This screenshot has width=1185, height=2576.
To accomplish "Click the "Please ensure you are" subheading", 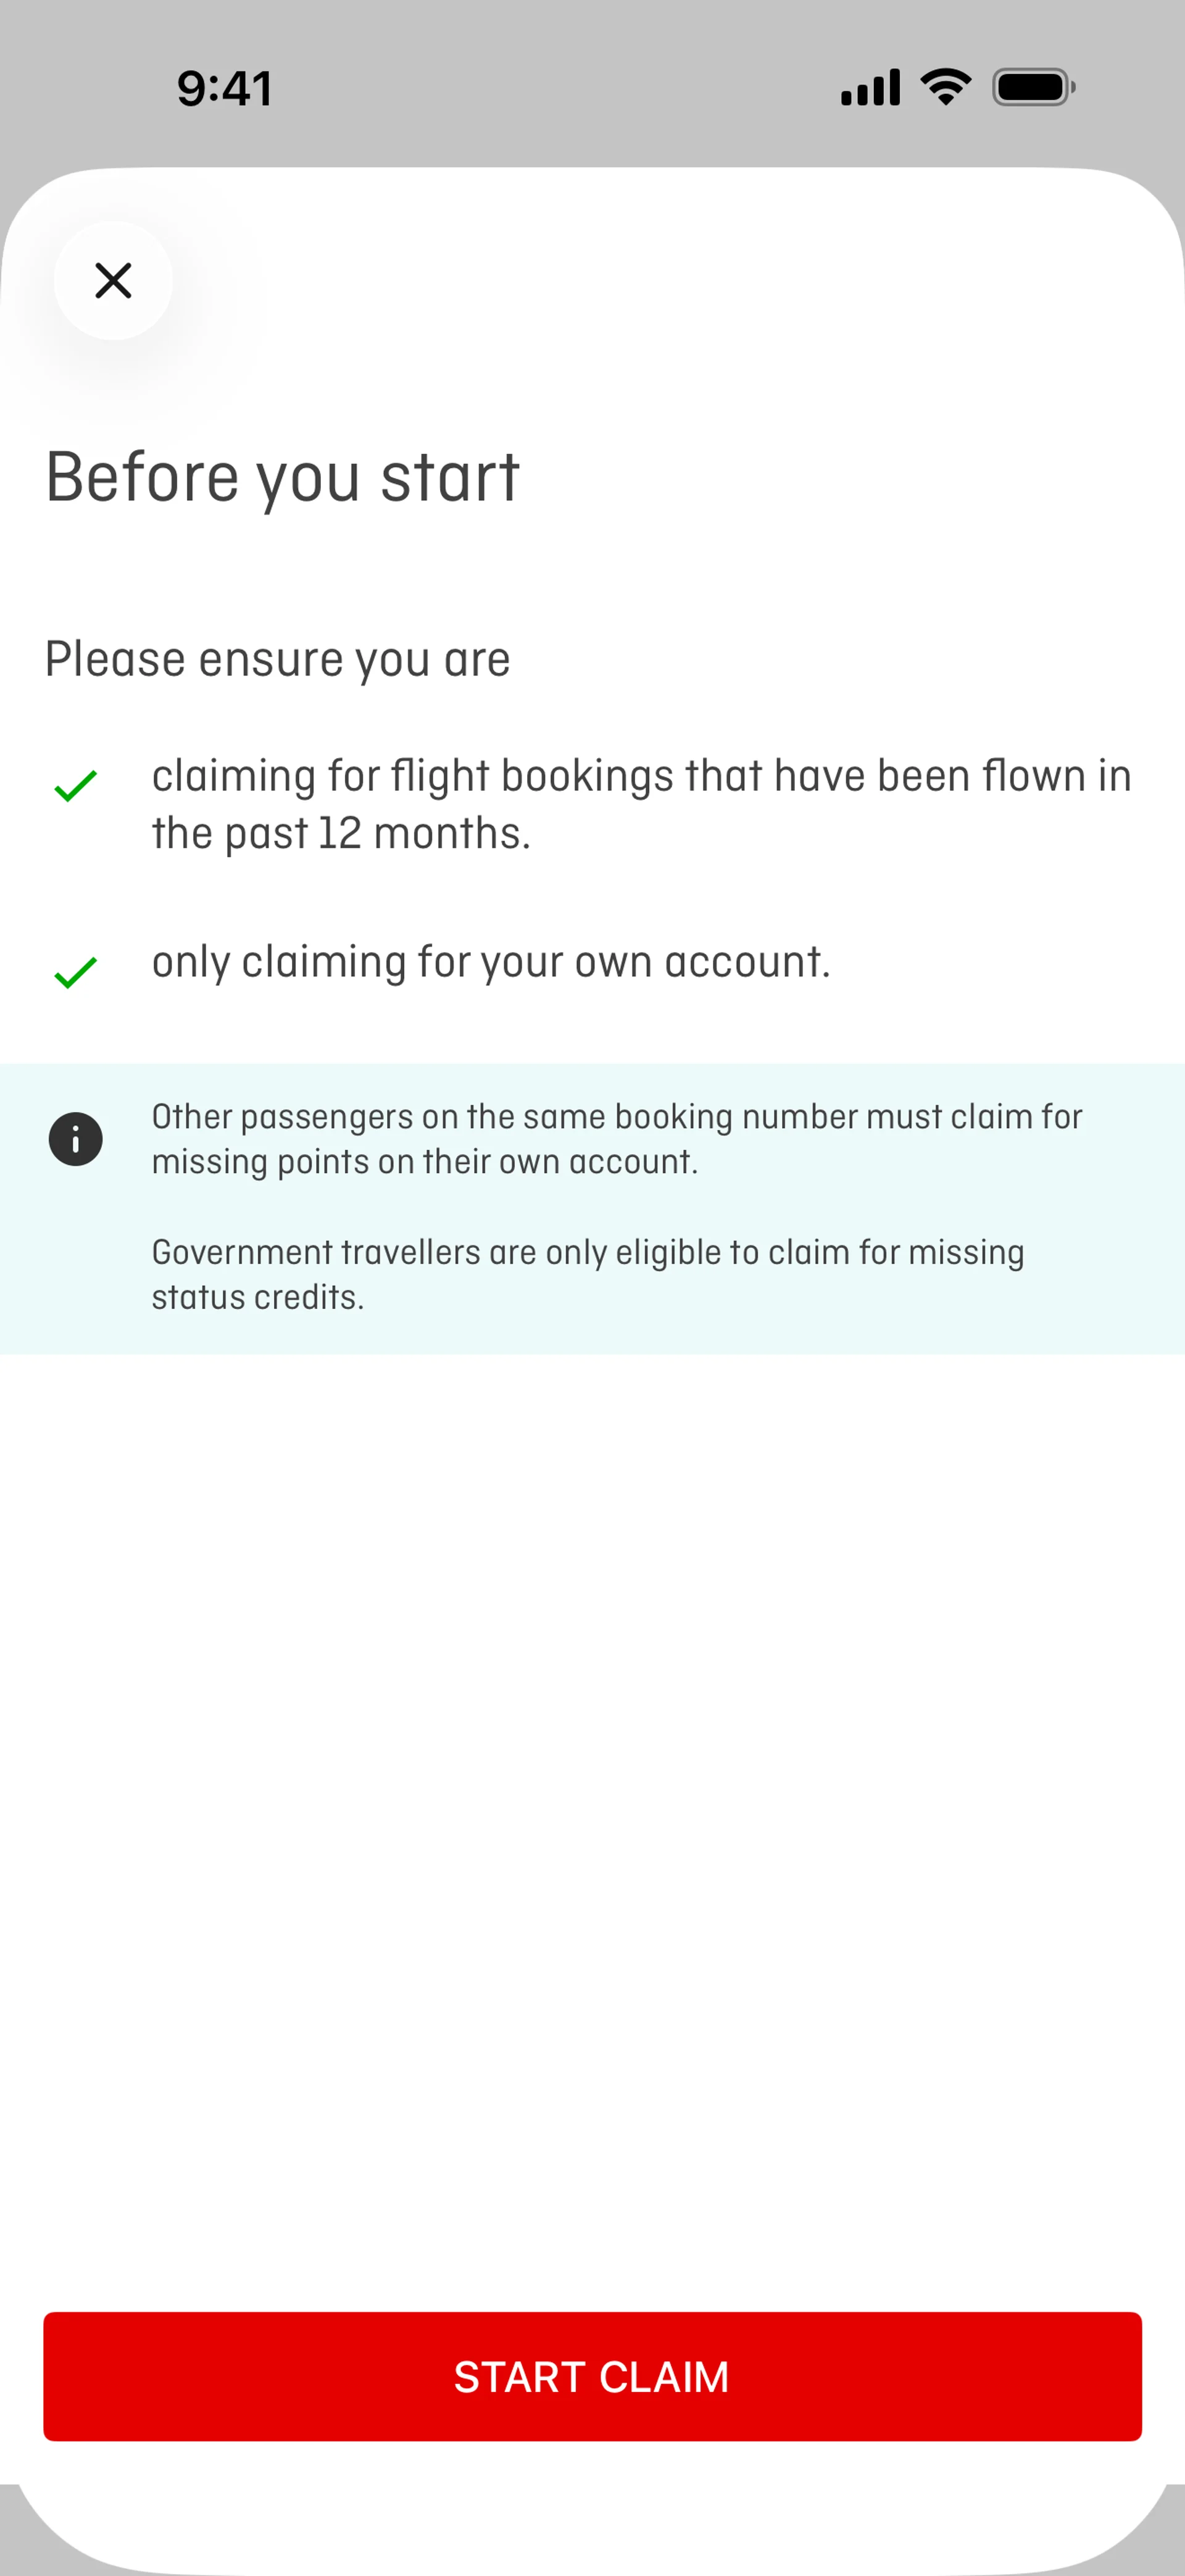I will [278, 660].
